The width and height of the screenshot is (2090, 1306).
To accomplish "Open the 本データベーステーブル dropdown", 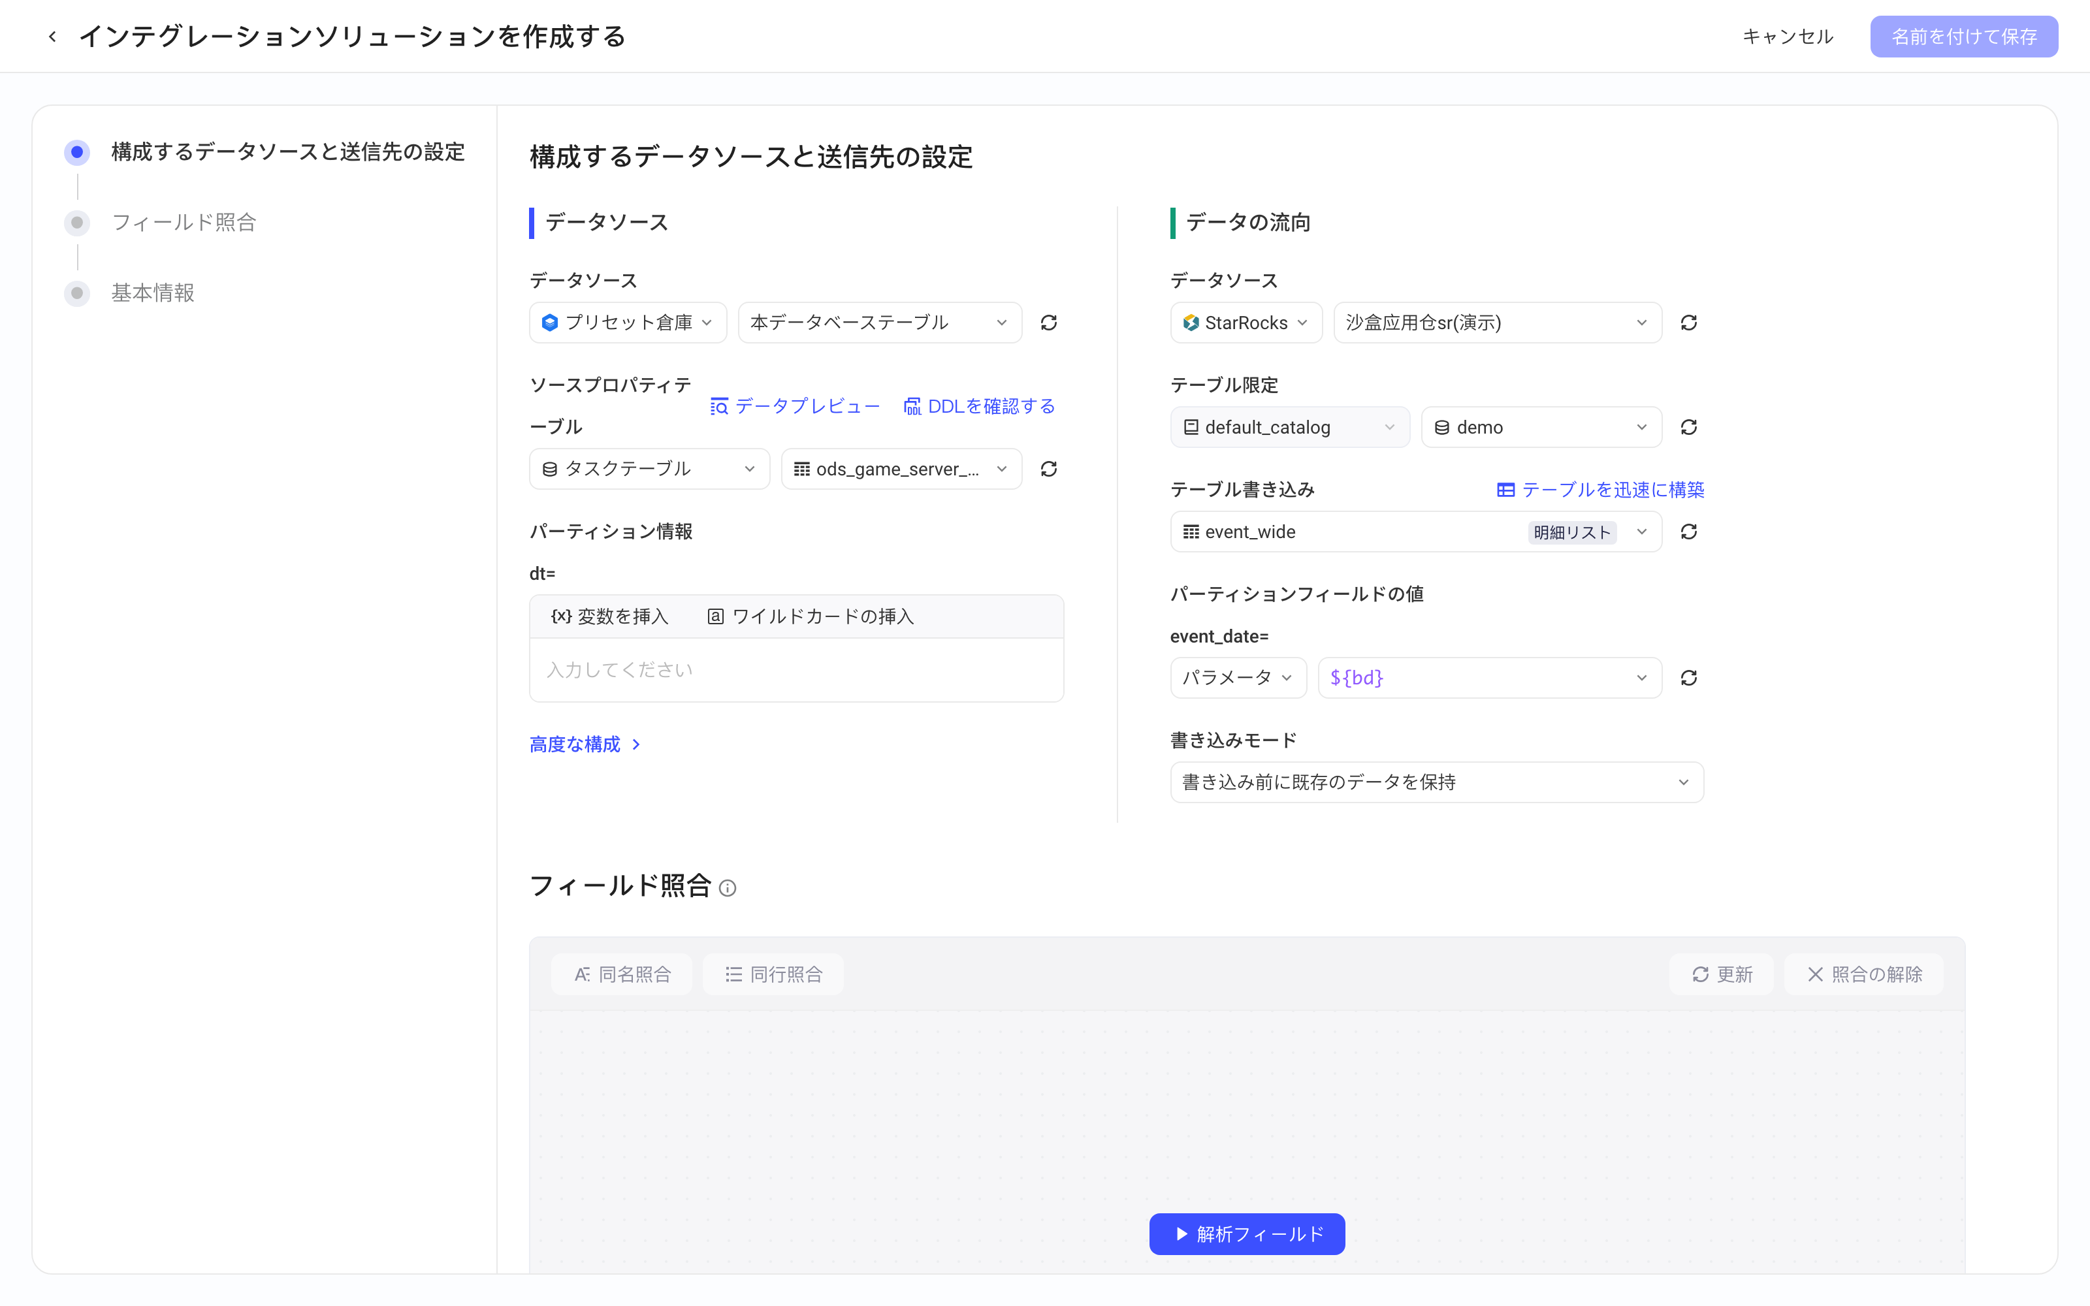I will pyautogui.click(x=880, y=322).
